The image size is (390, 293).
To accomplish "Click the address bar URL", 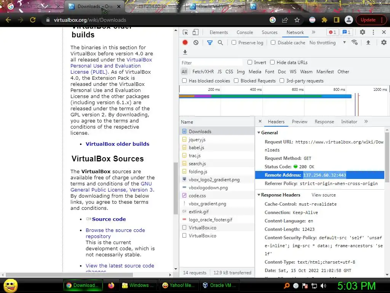I will coord(90,20).
